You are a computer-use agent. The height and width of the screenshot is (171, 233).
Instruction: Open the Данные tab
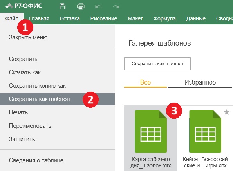(x=196, y=18)
